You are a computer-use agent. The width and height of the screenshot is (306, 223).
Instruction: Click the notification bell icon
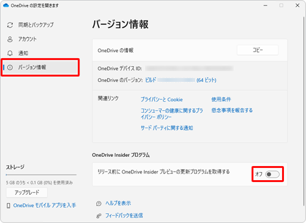[10, 53]
